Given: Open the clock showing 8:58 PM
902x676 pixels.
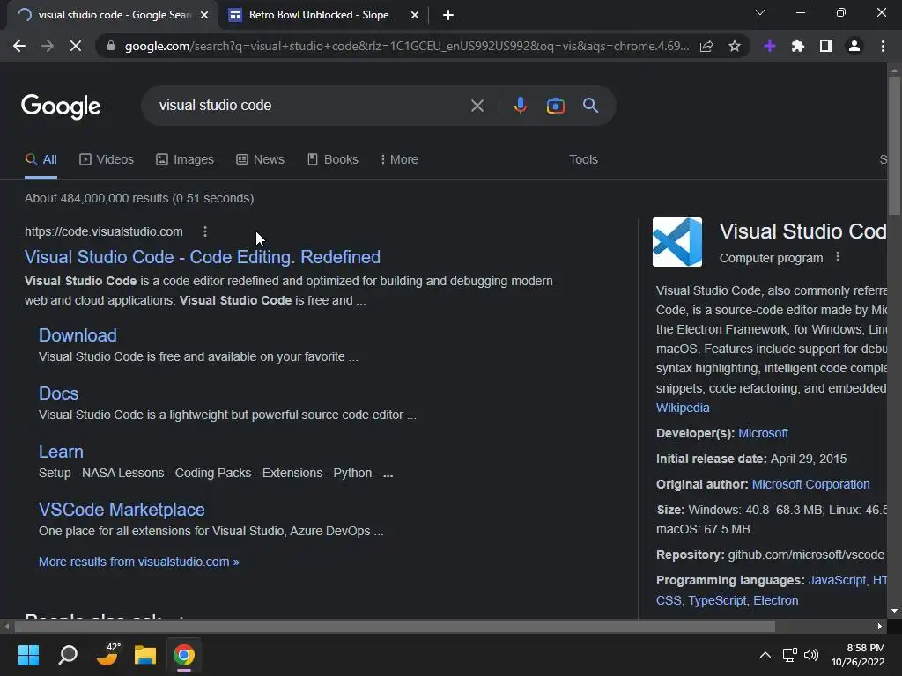Looking at the screenshot, I should point(858,655).
